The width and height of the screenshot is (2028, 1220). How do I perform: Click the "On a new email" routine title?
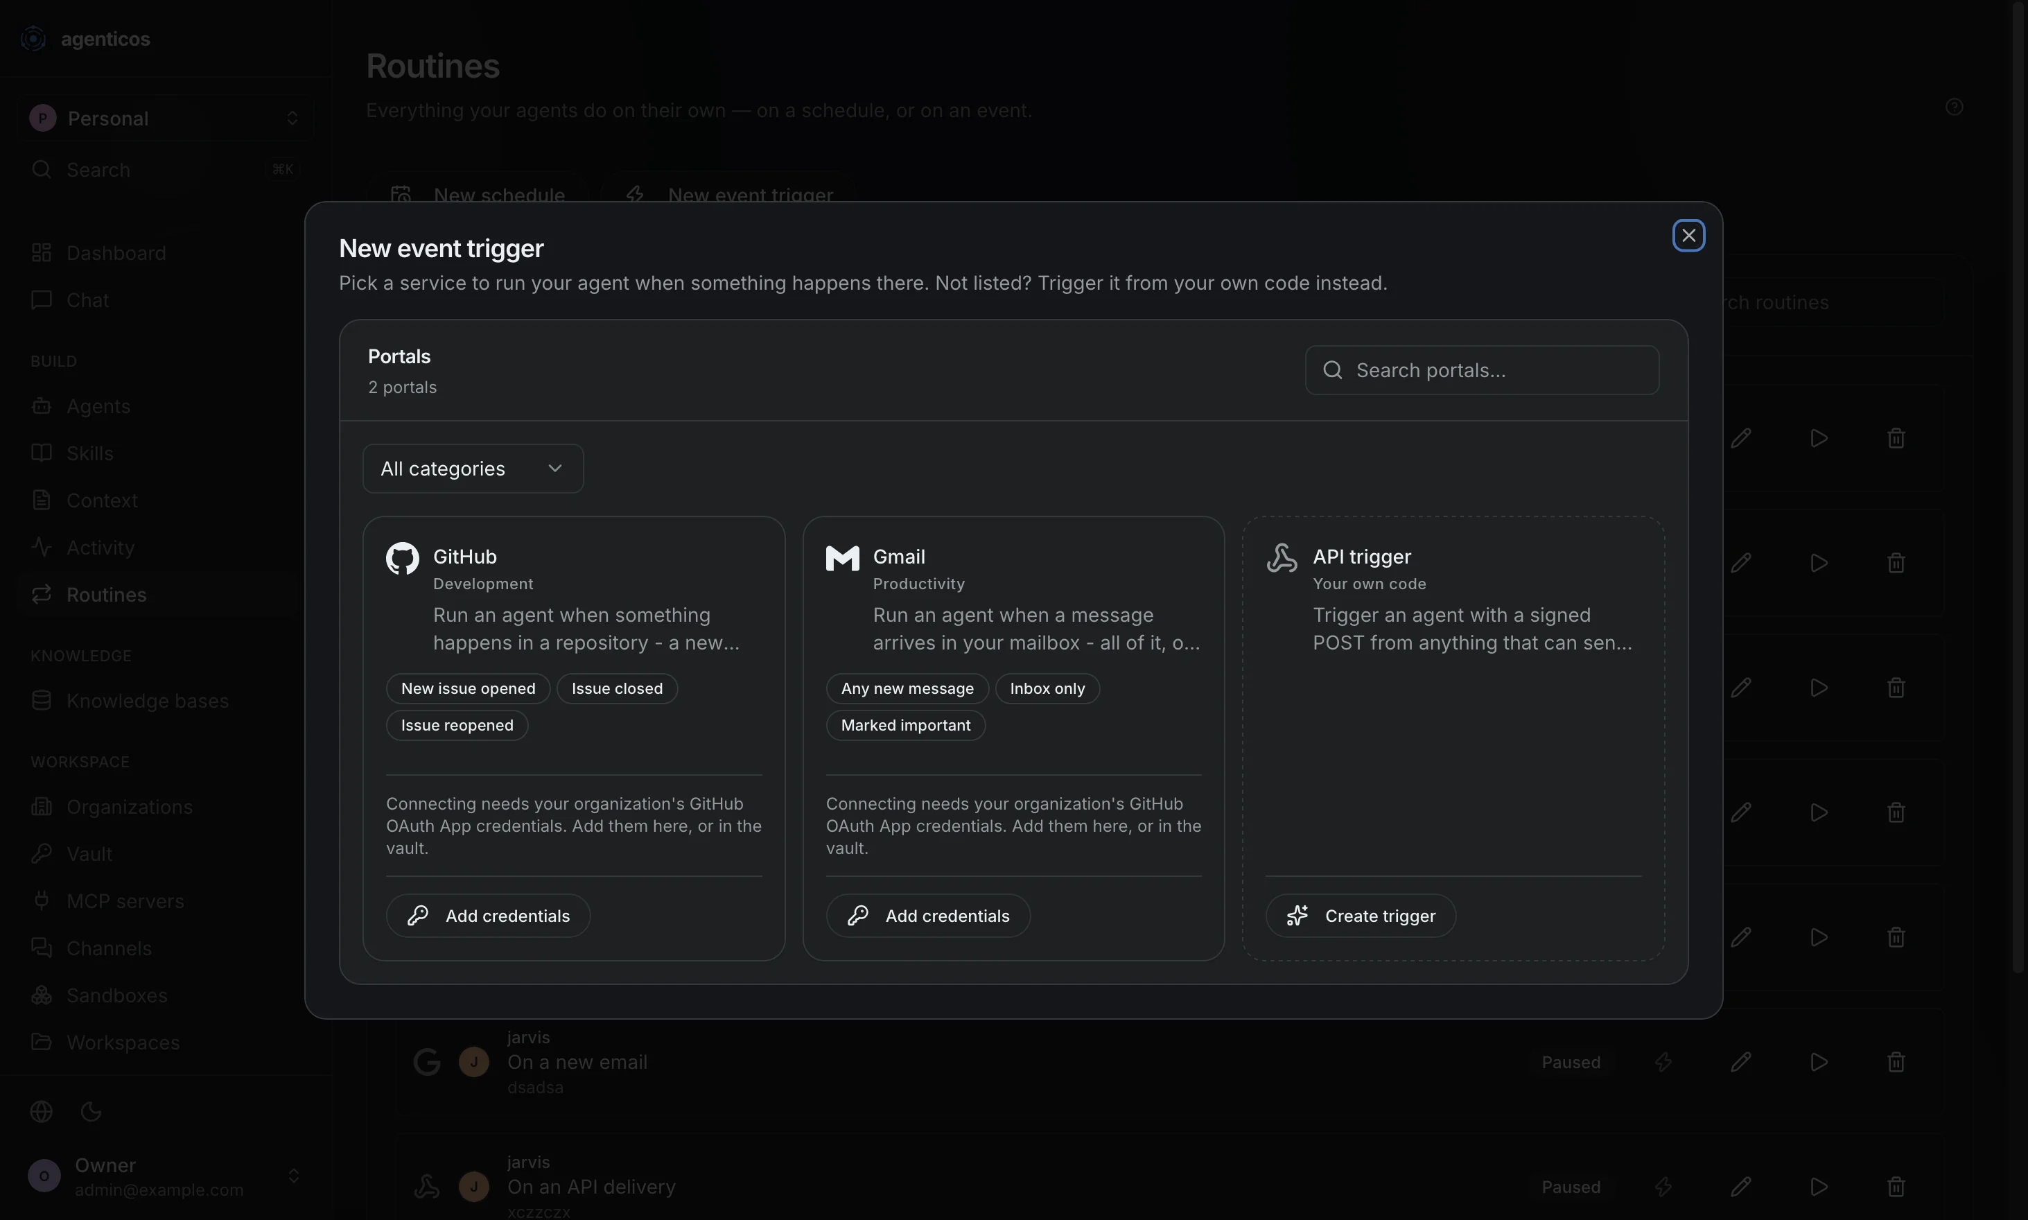[577, 1062]
